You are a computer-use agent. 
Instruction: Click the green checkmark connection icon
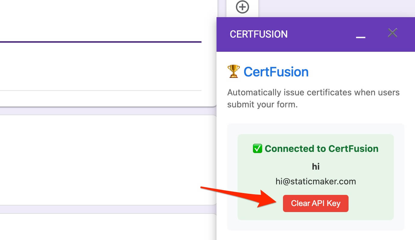(257, 149)
